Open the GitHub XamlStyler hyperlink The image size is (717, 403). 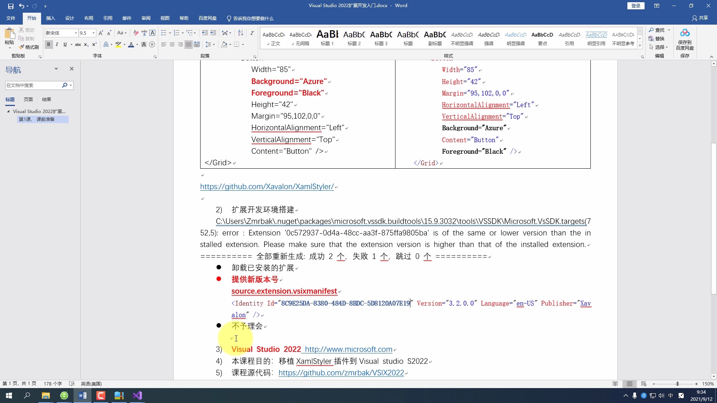pos(267,187)
